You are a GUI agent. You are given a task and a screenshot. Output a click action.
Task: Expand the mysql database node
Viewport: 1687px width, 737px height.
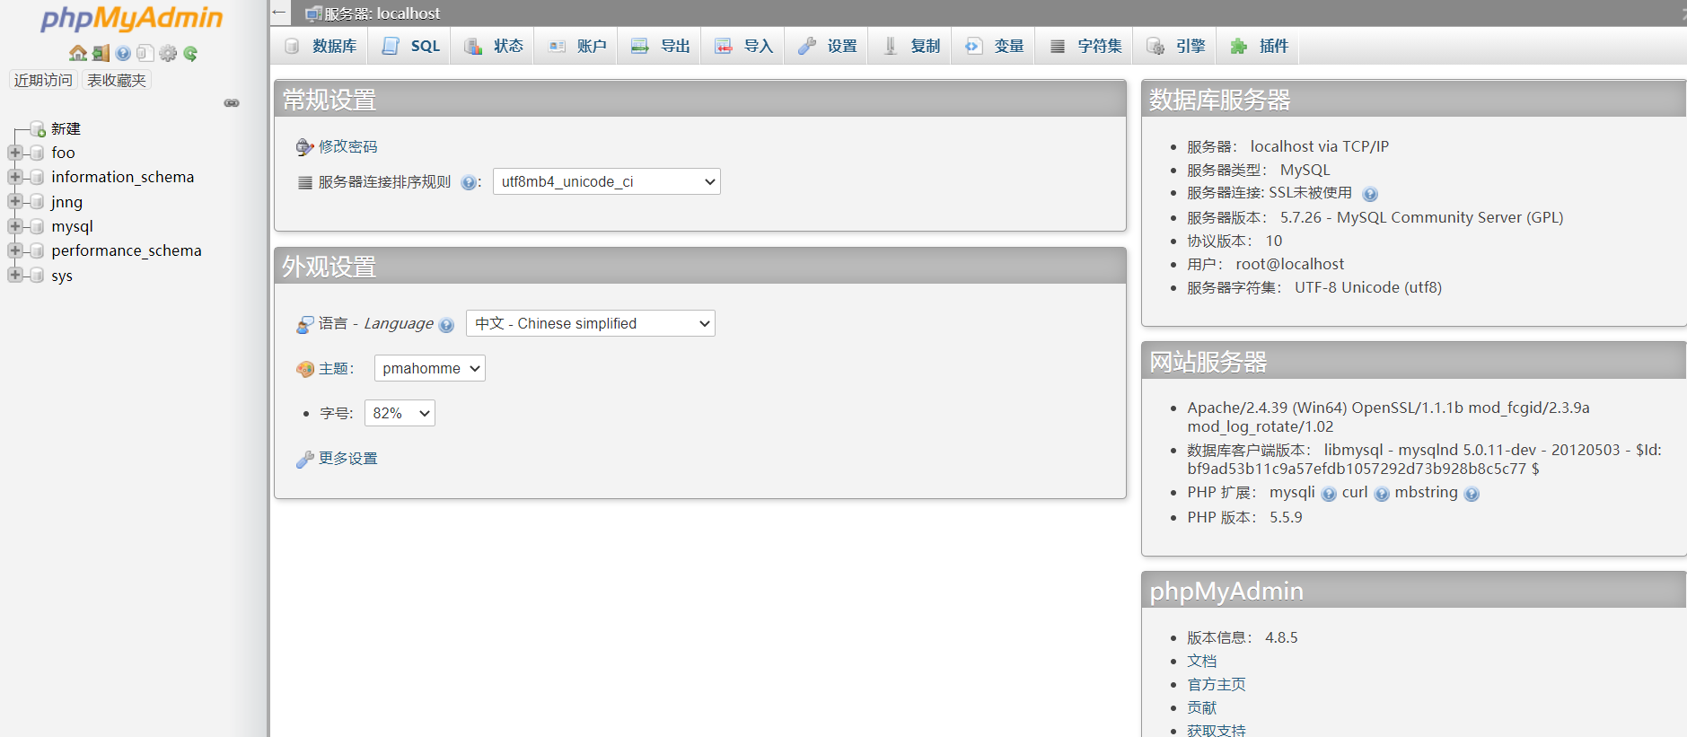pyautogui.click(x=15, y=226)
